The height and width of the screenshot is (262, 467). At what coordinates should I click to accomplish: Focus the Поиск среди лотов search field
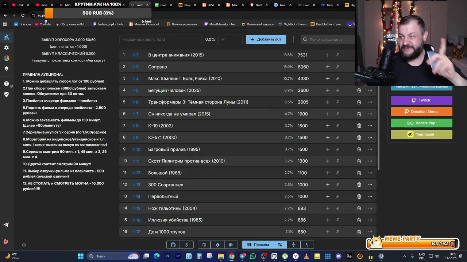[x=328, y=39]
